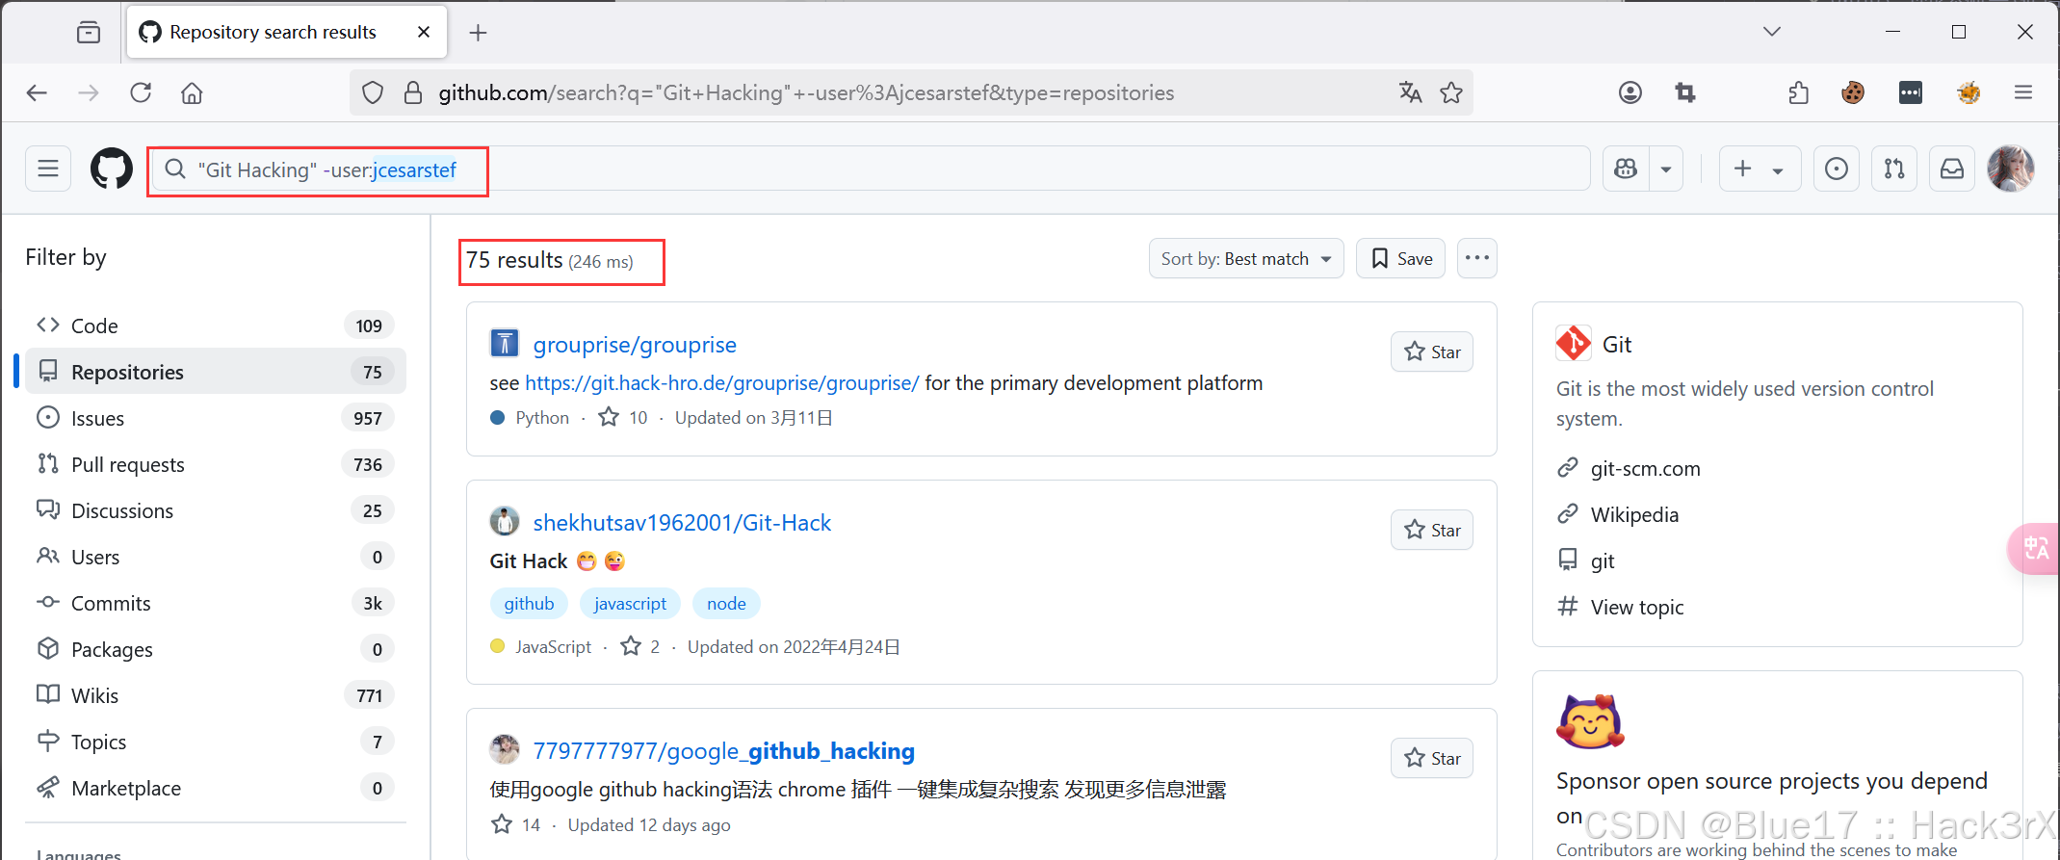Open Firefox account icon
Image resolution: width=2060 pixels, height=860 pixels.
coord(1630,92)
